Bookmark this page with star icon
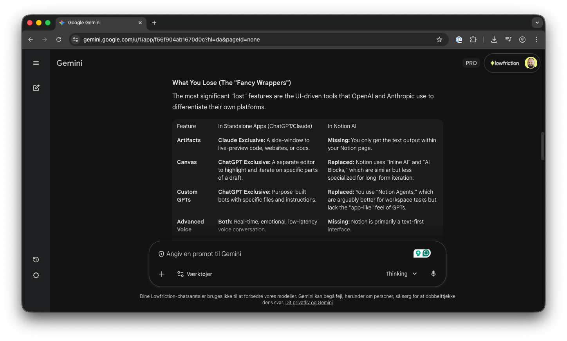 tap(439, 40)
